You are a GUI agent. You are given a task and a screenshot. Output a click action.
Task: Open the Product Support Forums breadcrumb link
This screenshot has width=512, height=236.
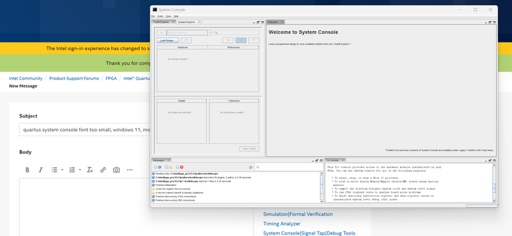(x=74, y=78)
